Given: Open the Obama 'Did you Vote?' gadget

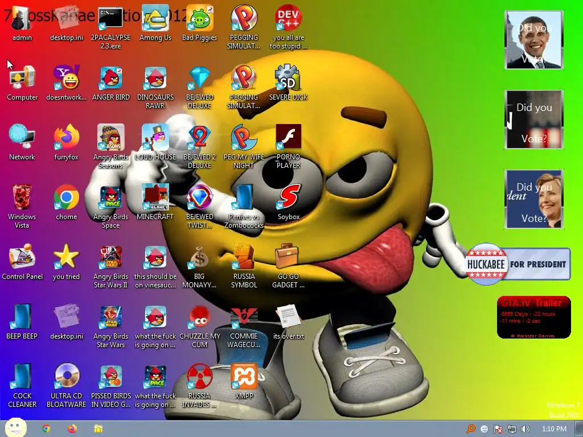Looking at the screenshot, I should pos(534,40).
